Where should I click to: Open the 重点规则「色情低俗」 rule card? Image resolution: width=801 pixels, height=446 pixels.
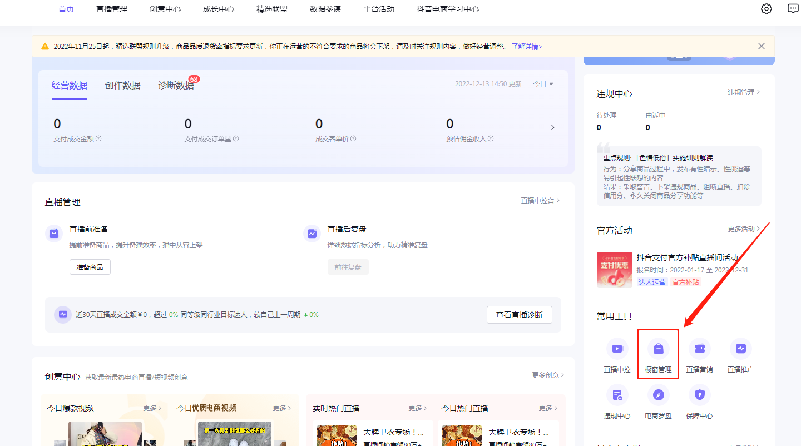pyautogui.click(x=679, y=176)
